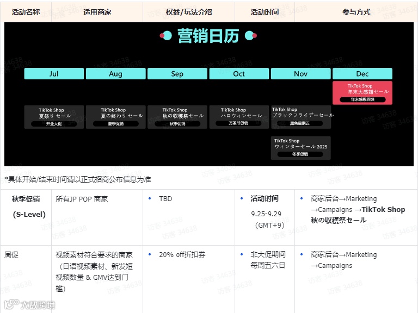Viewport: 418px width, 313px height.
Task: Click the 年末感恩回馈 pill label
Action: 362,99
